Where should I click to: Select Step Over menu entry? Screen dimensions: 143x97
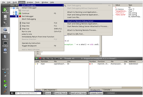41,23
